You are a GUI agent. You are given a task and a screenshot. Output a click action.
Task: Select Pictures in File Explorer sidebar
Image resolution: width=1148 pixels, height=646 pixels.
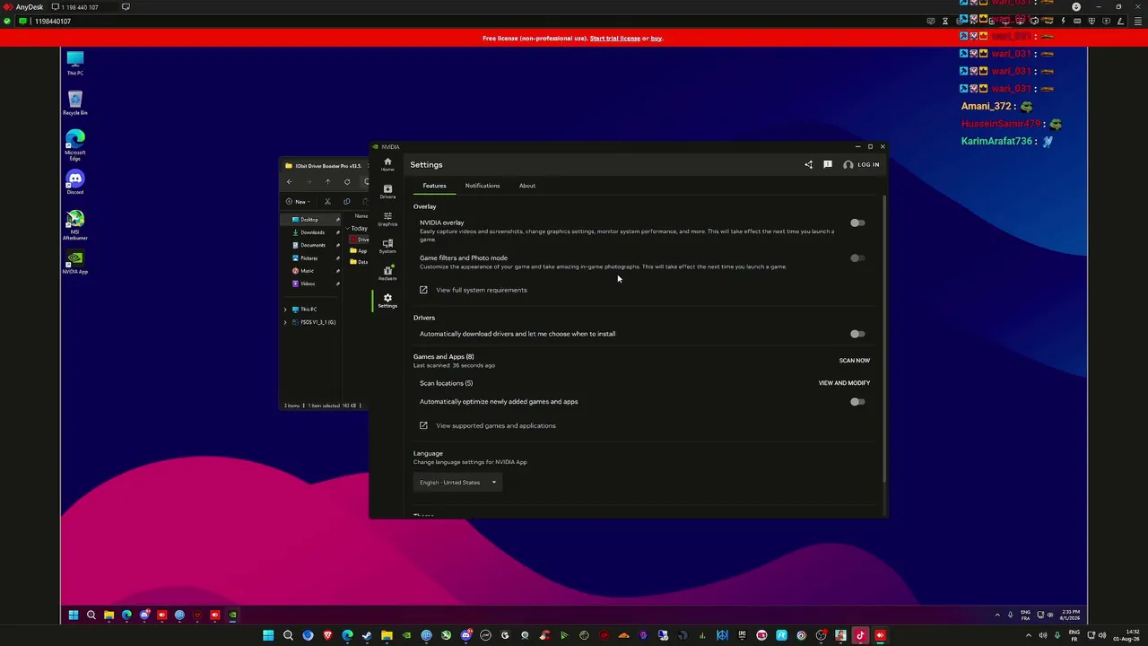click(x=310, y=258)
